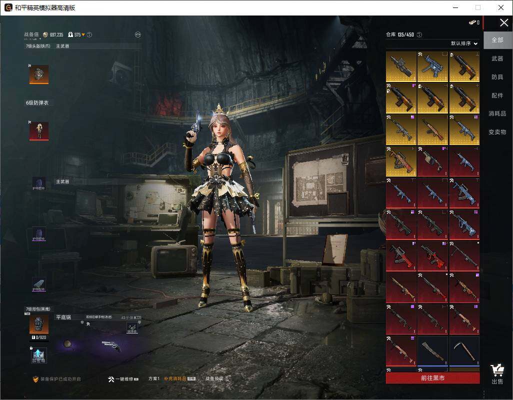This screenshot has height=400, width=513.
Task: Click the bottom 护甲配件 plate attachment slot
Action: [39, 284]
